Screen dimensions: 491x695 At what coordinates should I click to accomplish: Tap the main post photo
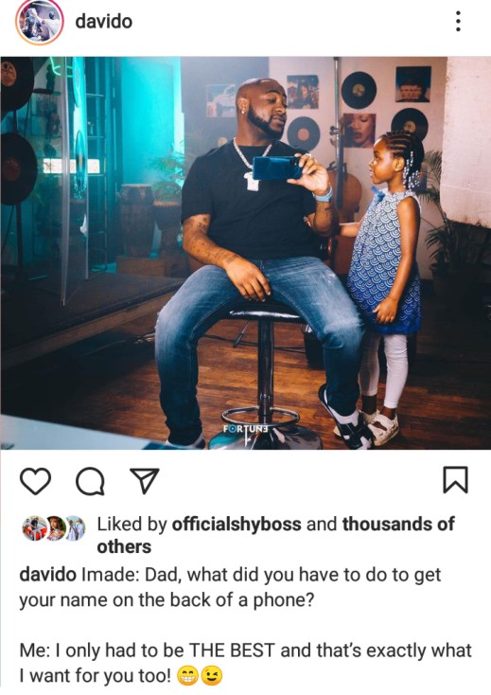tap(246, 253)
